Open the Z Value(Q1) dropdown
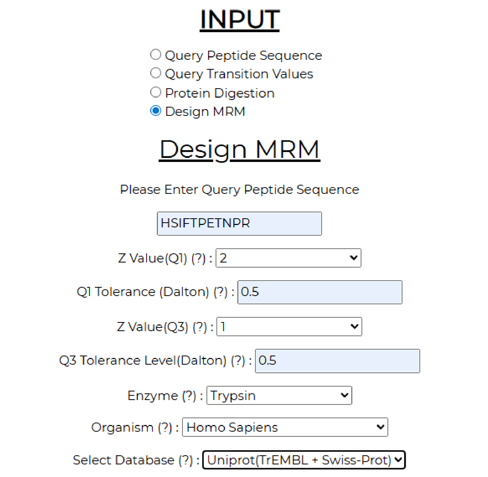The height and width of the screenshot is (477, 488). click(x=288, y=258)
